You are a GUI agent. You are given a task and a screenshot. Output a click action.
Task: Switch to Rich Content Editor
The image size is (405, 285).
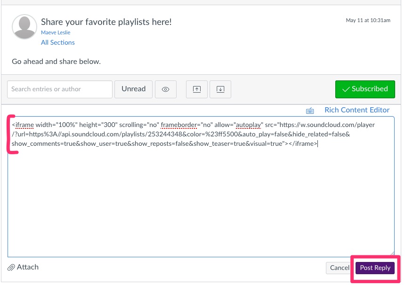pyautogui.click(x=357, y=110)
